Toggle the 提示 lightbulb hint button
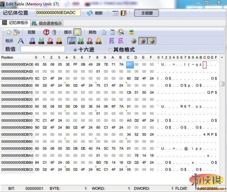 [78, 32]
